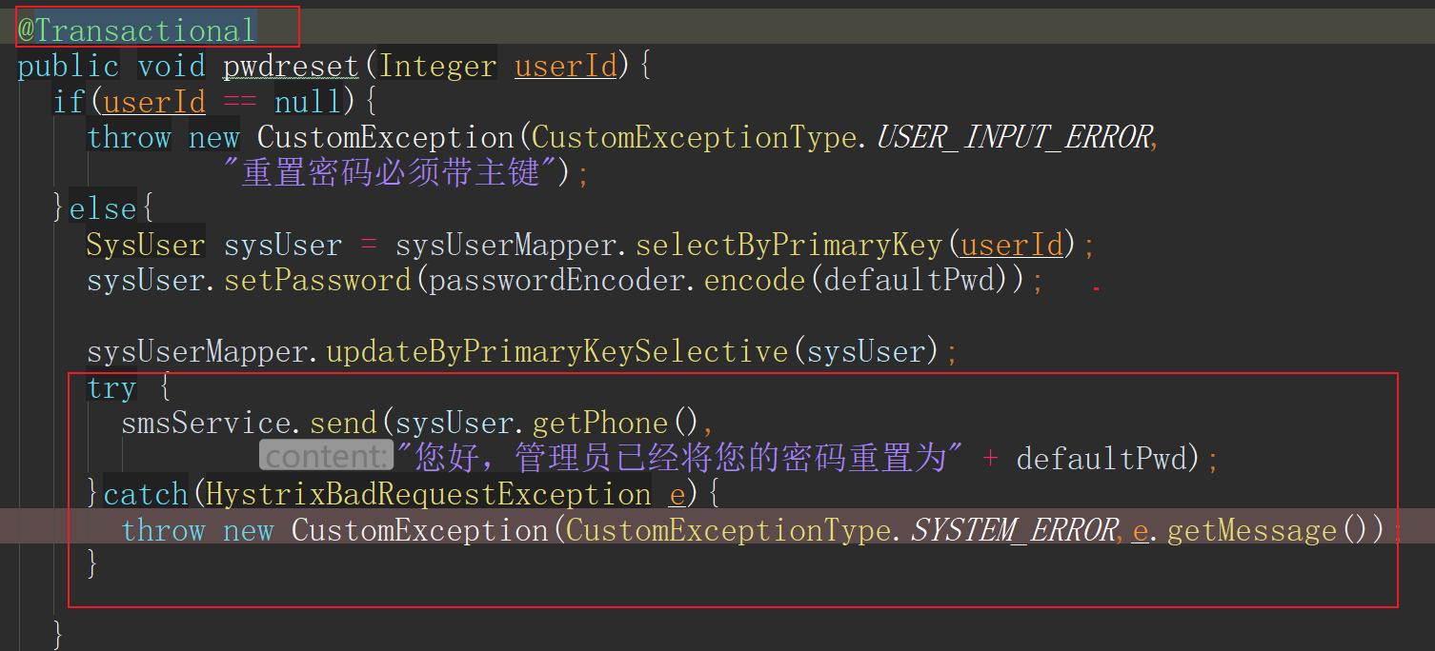Click the Integer parameter type
This screenshot has width=1435, height=651.
pyautogui.click(x=438, y=66)
